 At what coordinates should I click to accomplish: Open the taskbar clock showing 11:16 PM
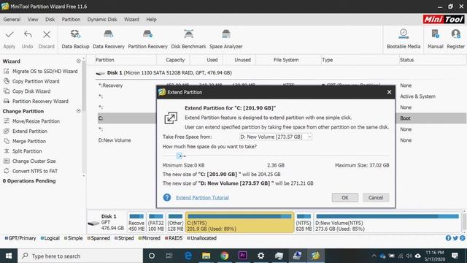435,256
